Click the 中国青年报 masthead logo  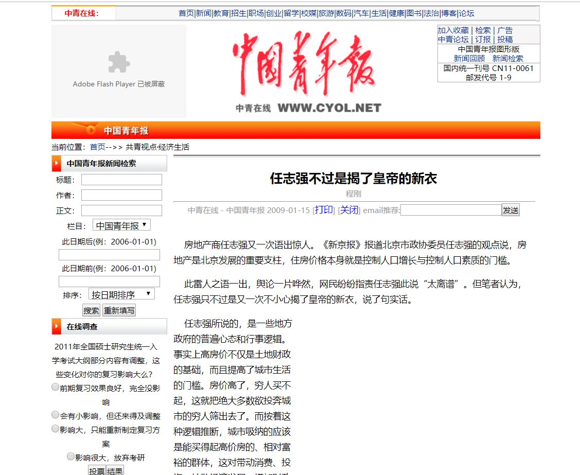[x=304, y=63]
